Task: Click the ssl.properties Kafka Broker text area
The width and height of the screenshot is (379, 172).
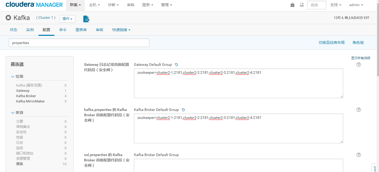Action: (x=238, y=165)
